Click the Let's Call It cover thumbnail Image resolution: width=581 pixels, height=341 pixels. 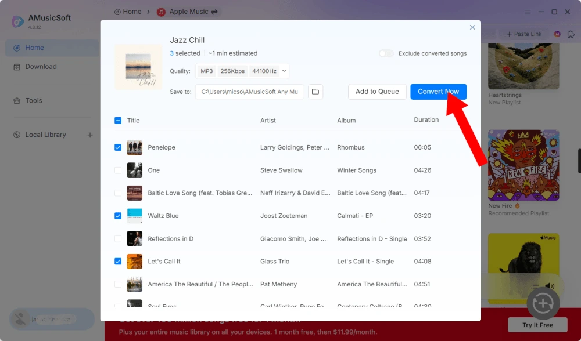(x=135, y=261)
